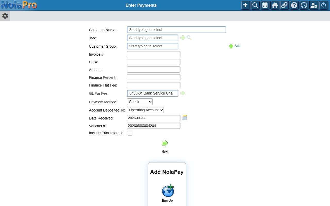330x206 pixels.
Task: Click the Amount input field
Action: (x=154, y=70)
